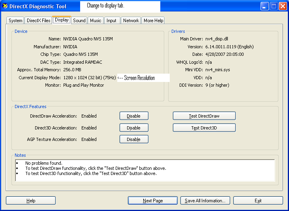
Task: Switch to the System tab
Action: point(15,21)
